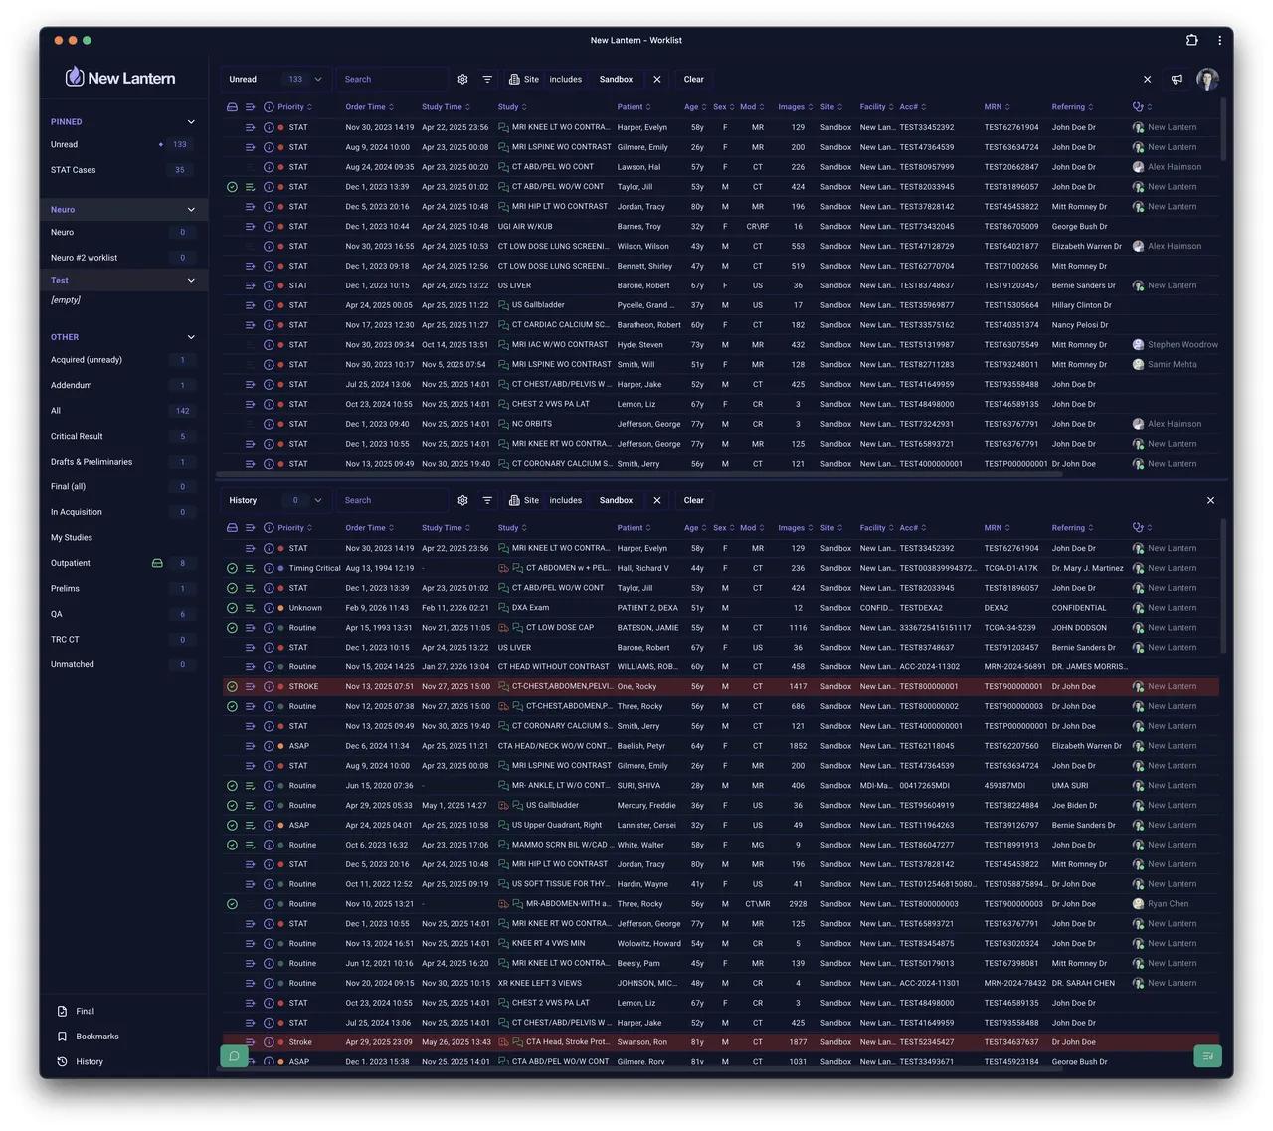Click the reading physician stethoscope column header in Unread

[x=1138, y=107]
